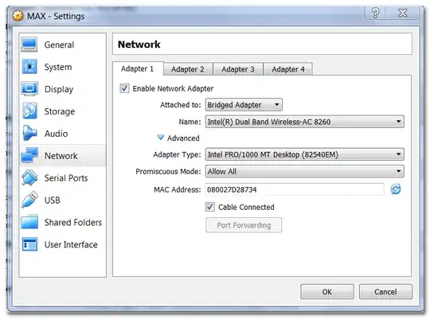Select Storage in the settings list

click(63, 111)
